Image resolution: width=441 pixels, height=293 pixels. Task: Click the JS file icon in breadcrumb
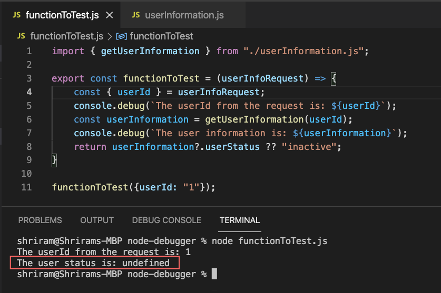(x=21, y=36)
